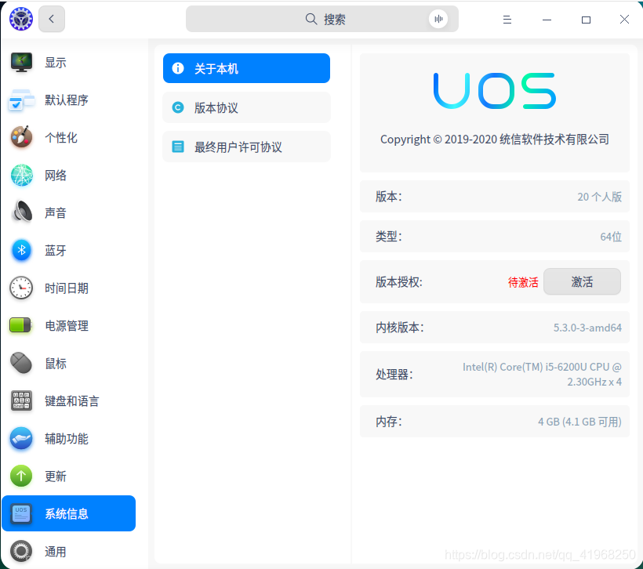
Task: Go back with the arrow button
Action: point(52,19)
